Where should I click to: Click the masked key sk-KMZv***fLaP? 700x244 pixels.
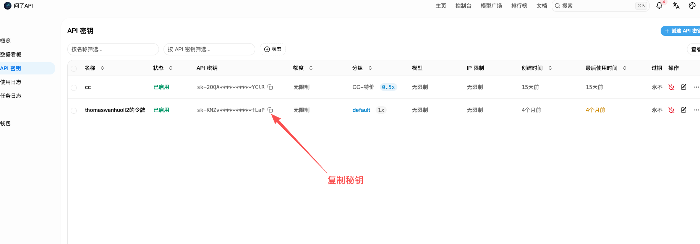pos(231,110)
